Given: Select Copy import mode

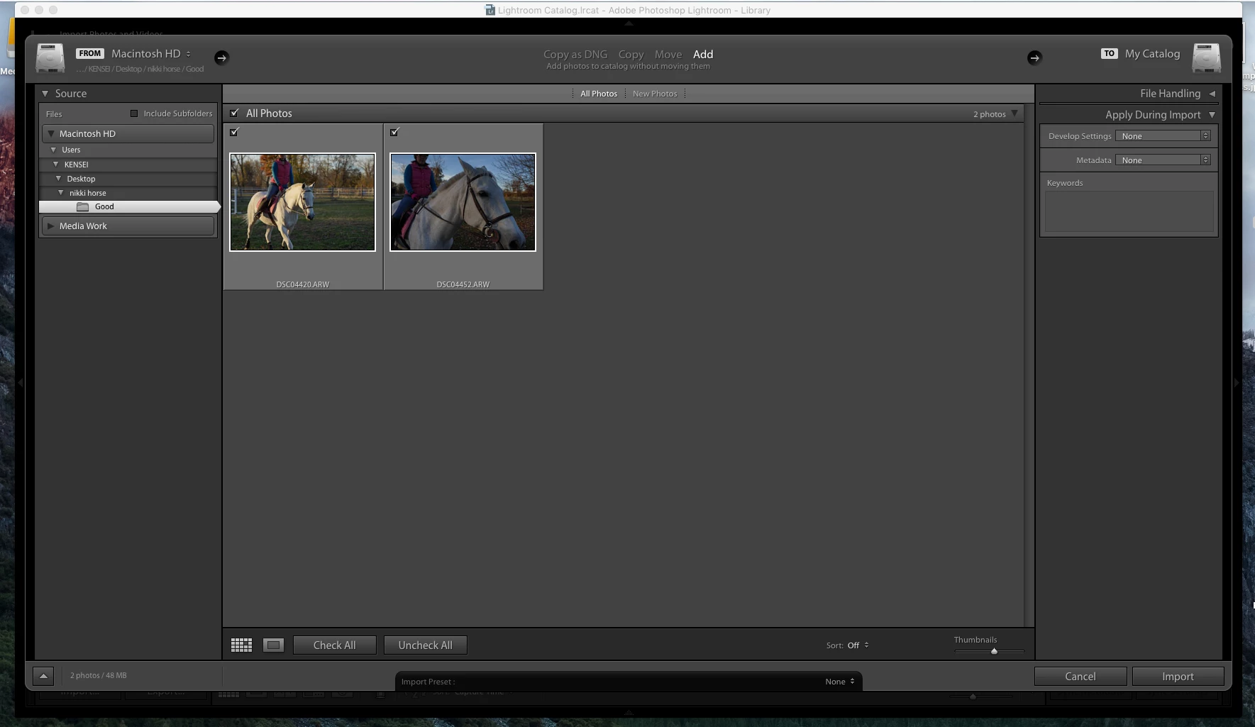Looking at the screenshot, I should (631, 54).
